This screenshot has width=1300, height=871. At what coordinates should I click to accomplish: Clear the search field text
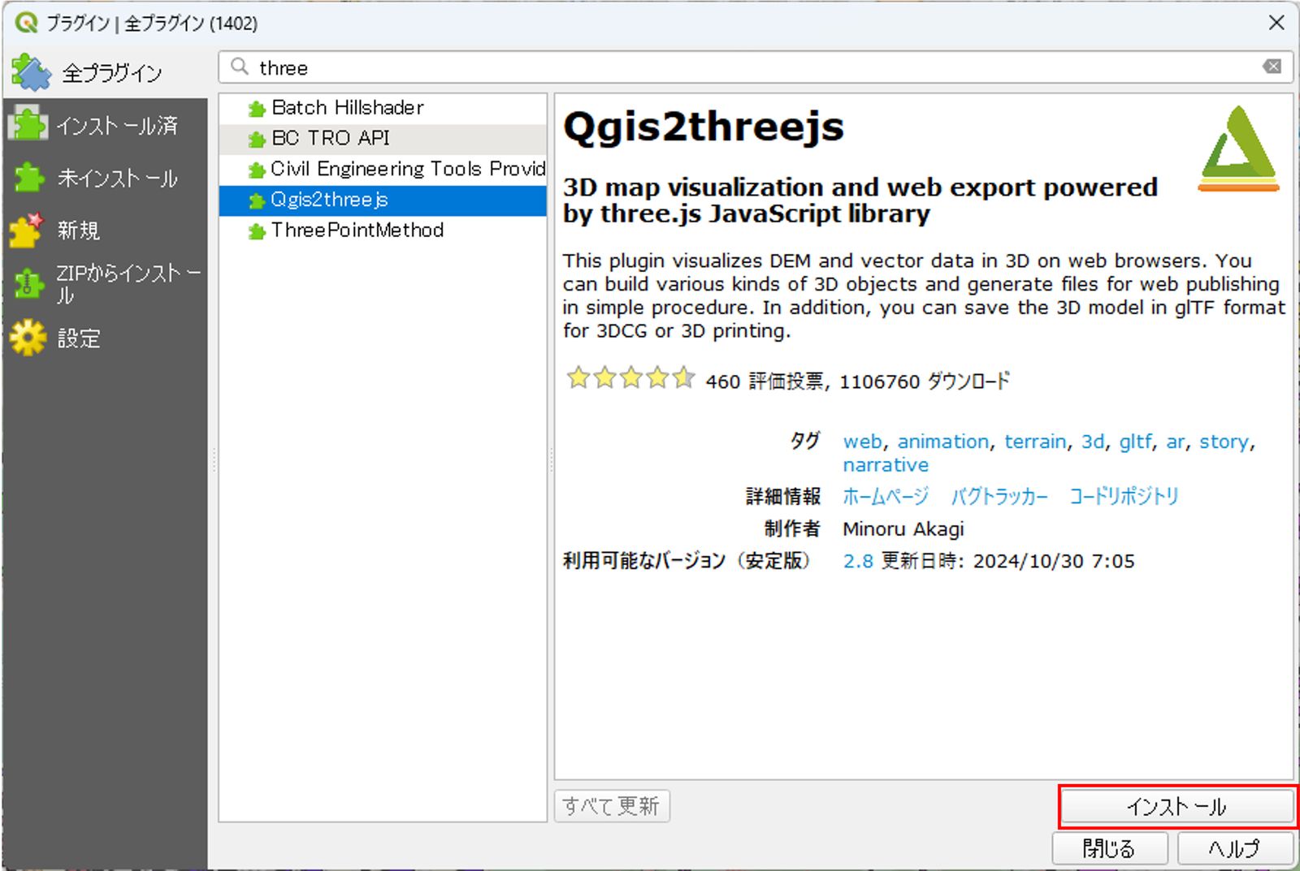click(1272, 67)
